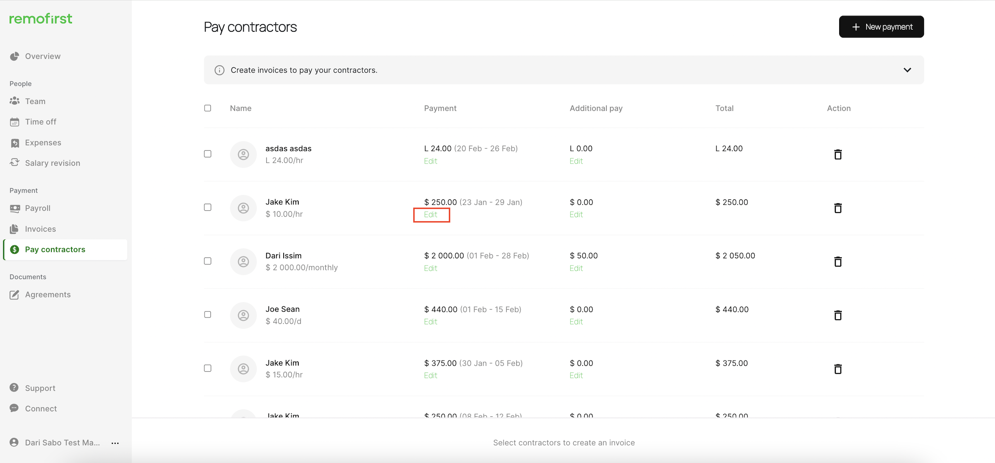Select the Jake Kim $10.00/hr row checkbox
The width and height of the screenshot is (995, 463).
(208, 207)
